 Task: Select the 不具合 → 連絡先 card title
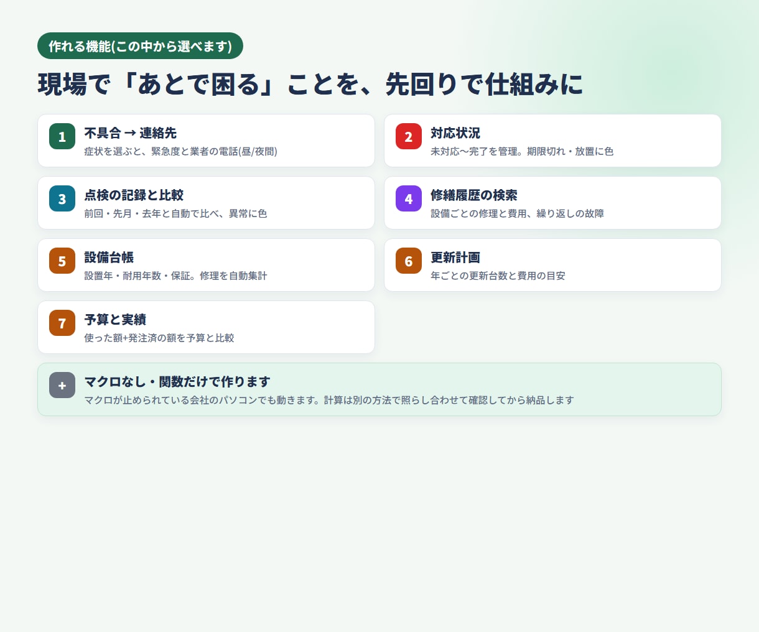[131, 133]
